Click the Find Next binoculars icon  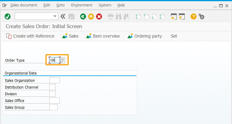click(126, 16)
